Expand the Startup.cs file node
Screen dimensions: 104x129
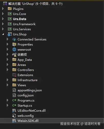[7, 105]
